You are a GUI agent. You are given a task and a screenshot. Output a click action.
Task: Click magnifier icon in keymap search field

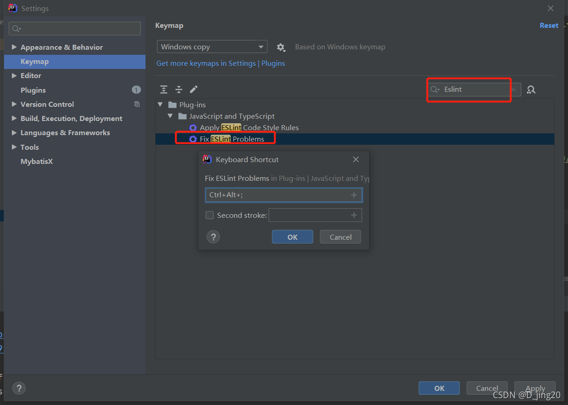click(x=435, y=89)
